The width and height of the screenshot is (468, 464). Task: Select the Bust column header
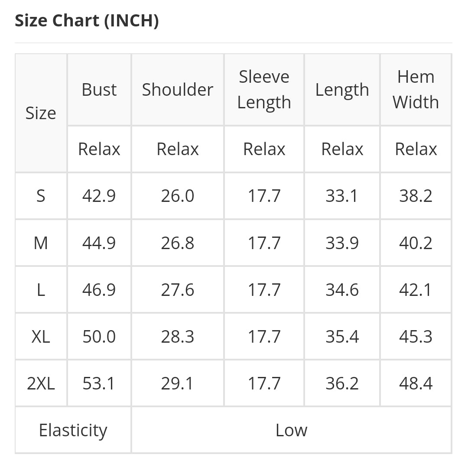pyautogui.click(x=99, y=90)
